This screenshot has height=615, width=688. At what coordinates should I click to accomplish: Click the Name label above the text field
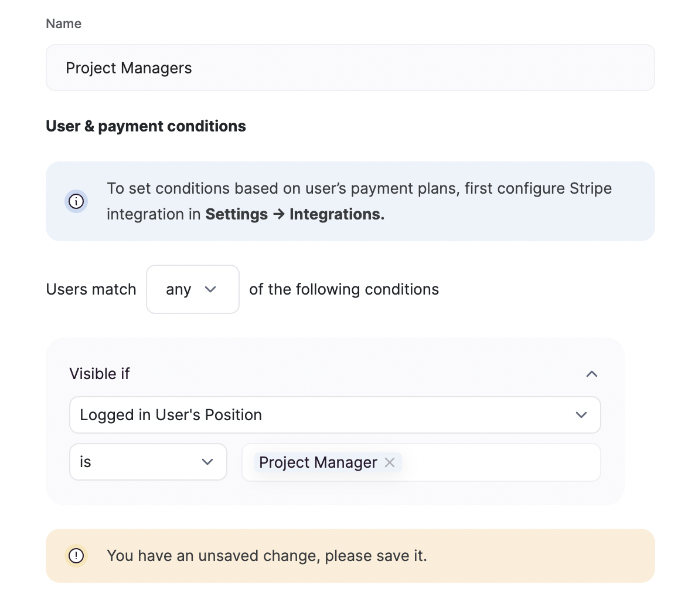click(63, 23)
